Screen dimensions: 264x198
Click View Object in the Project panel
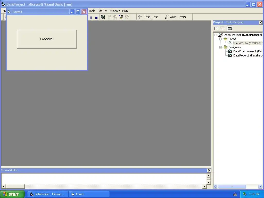(222, 28)
